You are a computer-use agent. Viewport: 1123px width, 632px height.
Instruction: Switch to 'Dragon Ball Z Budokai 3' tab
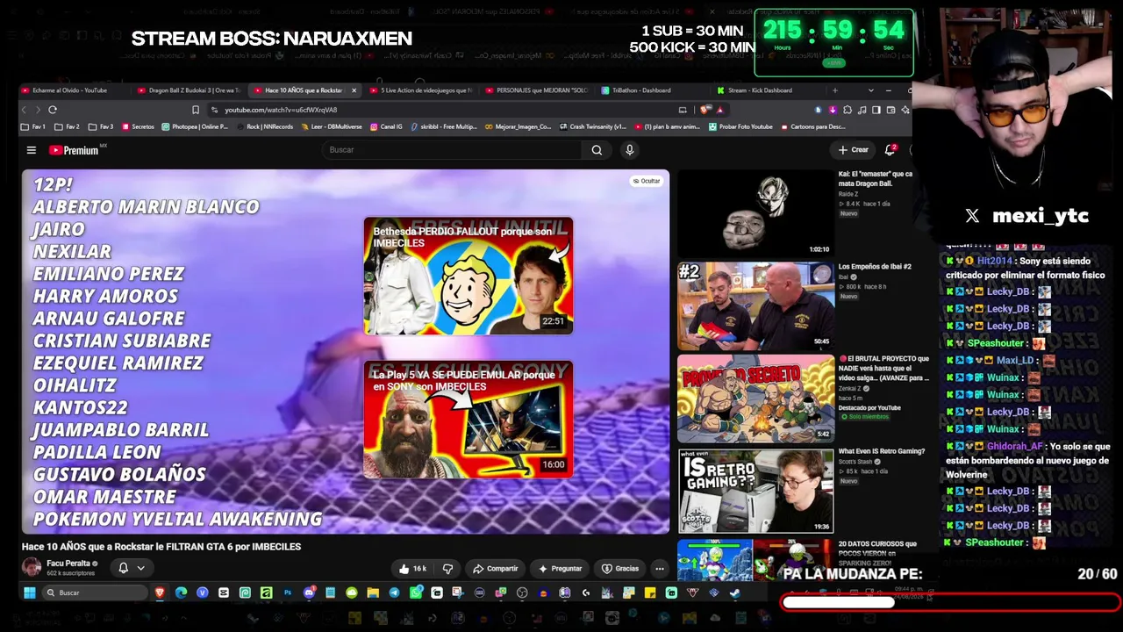(x=189, y=90)
